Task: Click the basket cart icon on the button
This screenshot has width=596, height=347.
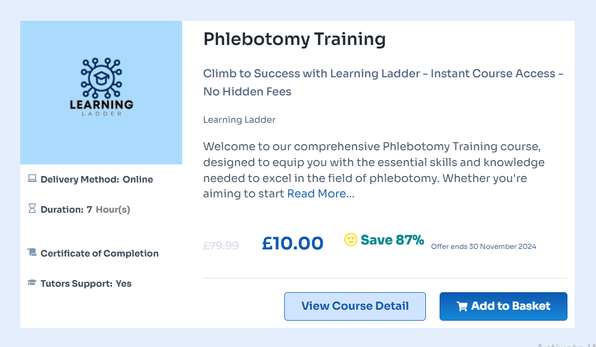Action: tap(462, 306)
